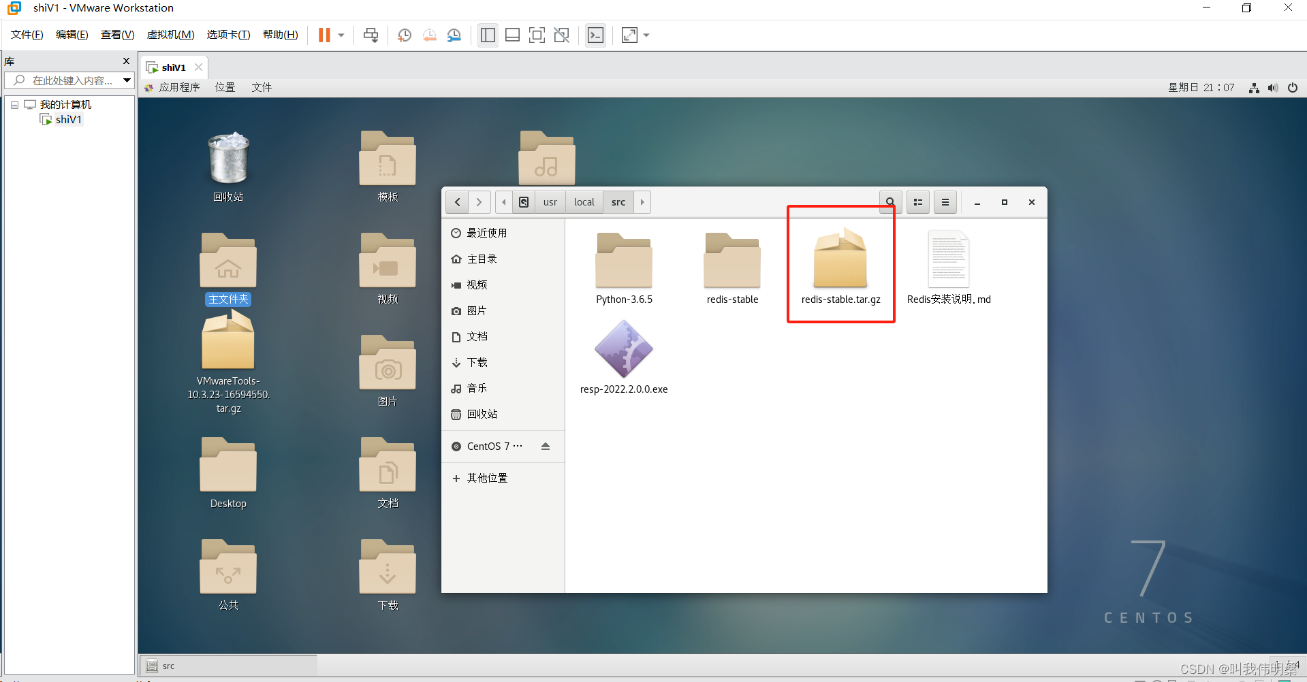The image size is (1307, 682).
Task: Click the left path scroll arrow
Action: (504, 202)
